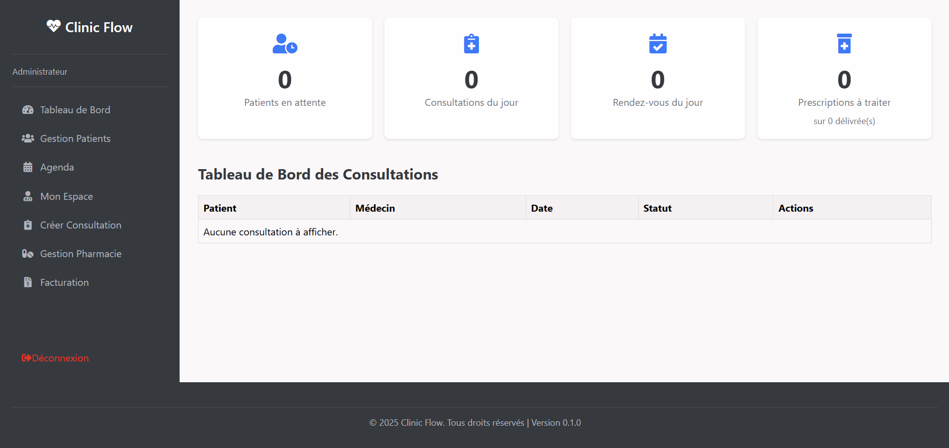Click the clipboard icon beside Créer Consultation
Image resolution: width=949 pixels, height=448 pixels.
pyautogui.click(x=28, y=225)
